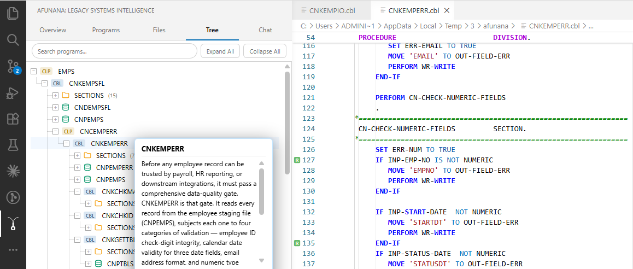Open the Run and Debug view
633x269 pixels.
point(13,92)
